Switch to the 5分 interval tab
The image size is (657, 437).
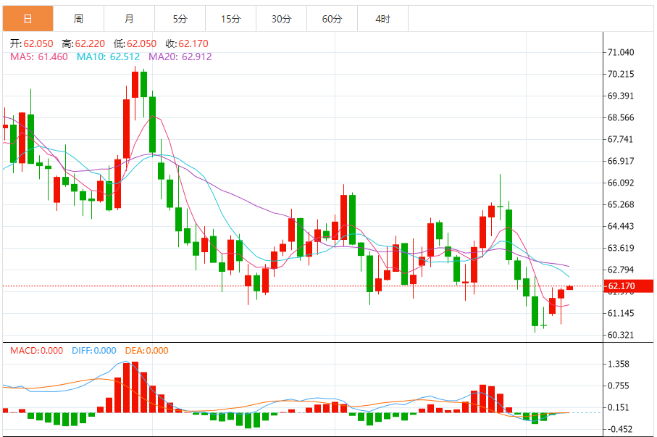[x=180, y=19]
